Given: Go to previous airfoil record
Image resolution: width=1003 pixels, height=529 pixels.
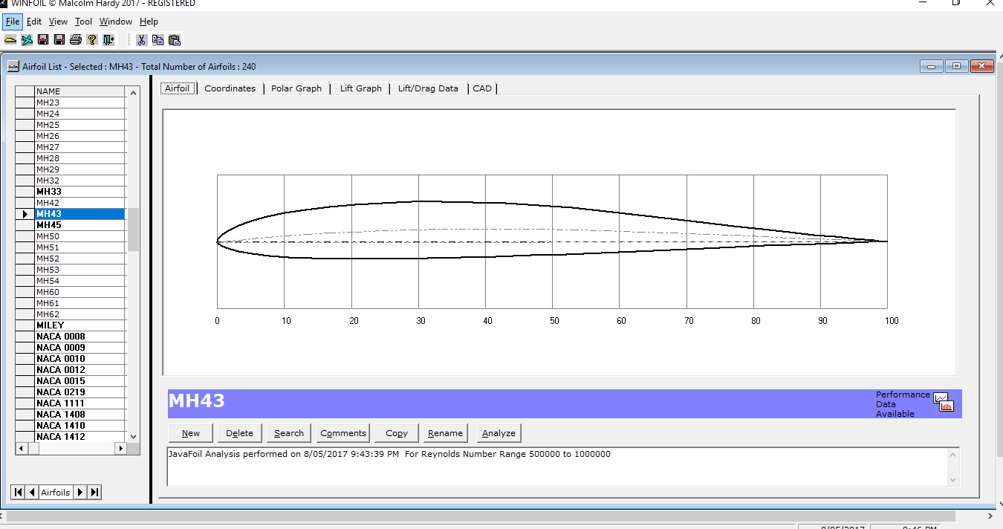Looking at the screenshot, I should [x=32, y=492].
